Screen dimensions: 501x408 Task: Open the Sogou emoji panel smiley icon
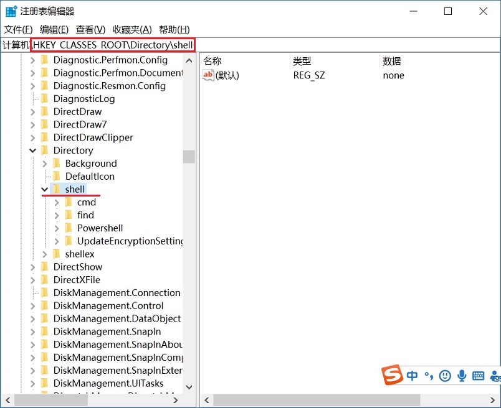click(x=445, y=376)
